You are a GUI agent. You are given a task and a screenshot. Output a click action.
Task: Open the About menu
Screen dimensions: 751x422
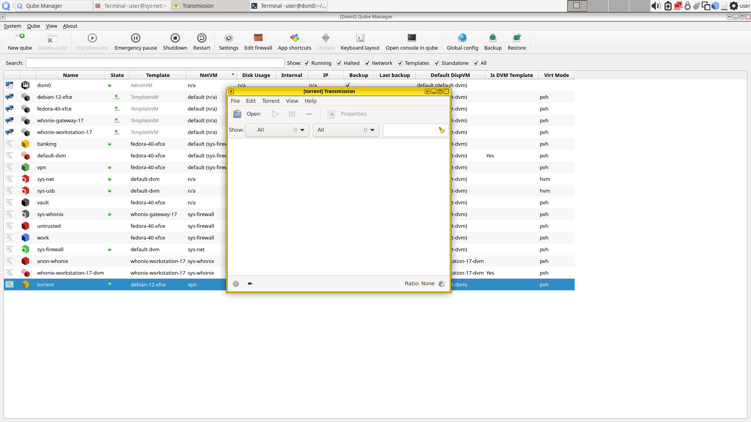pos(70,26)
